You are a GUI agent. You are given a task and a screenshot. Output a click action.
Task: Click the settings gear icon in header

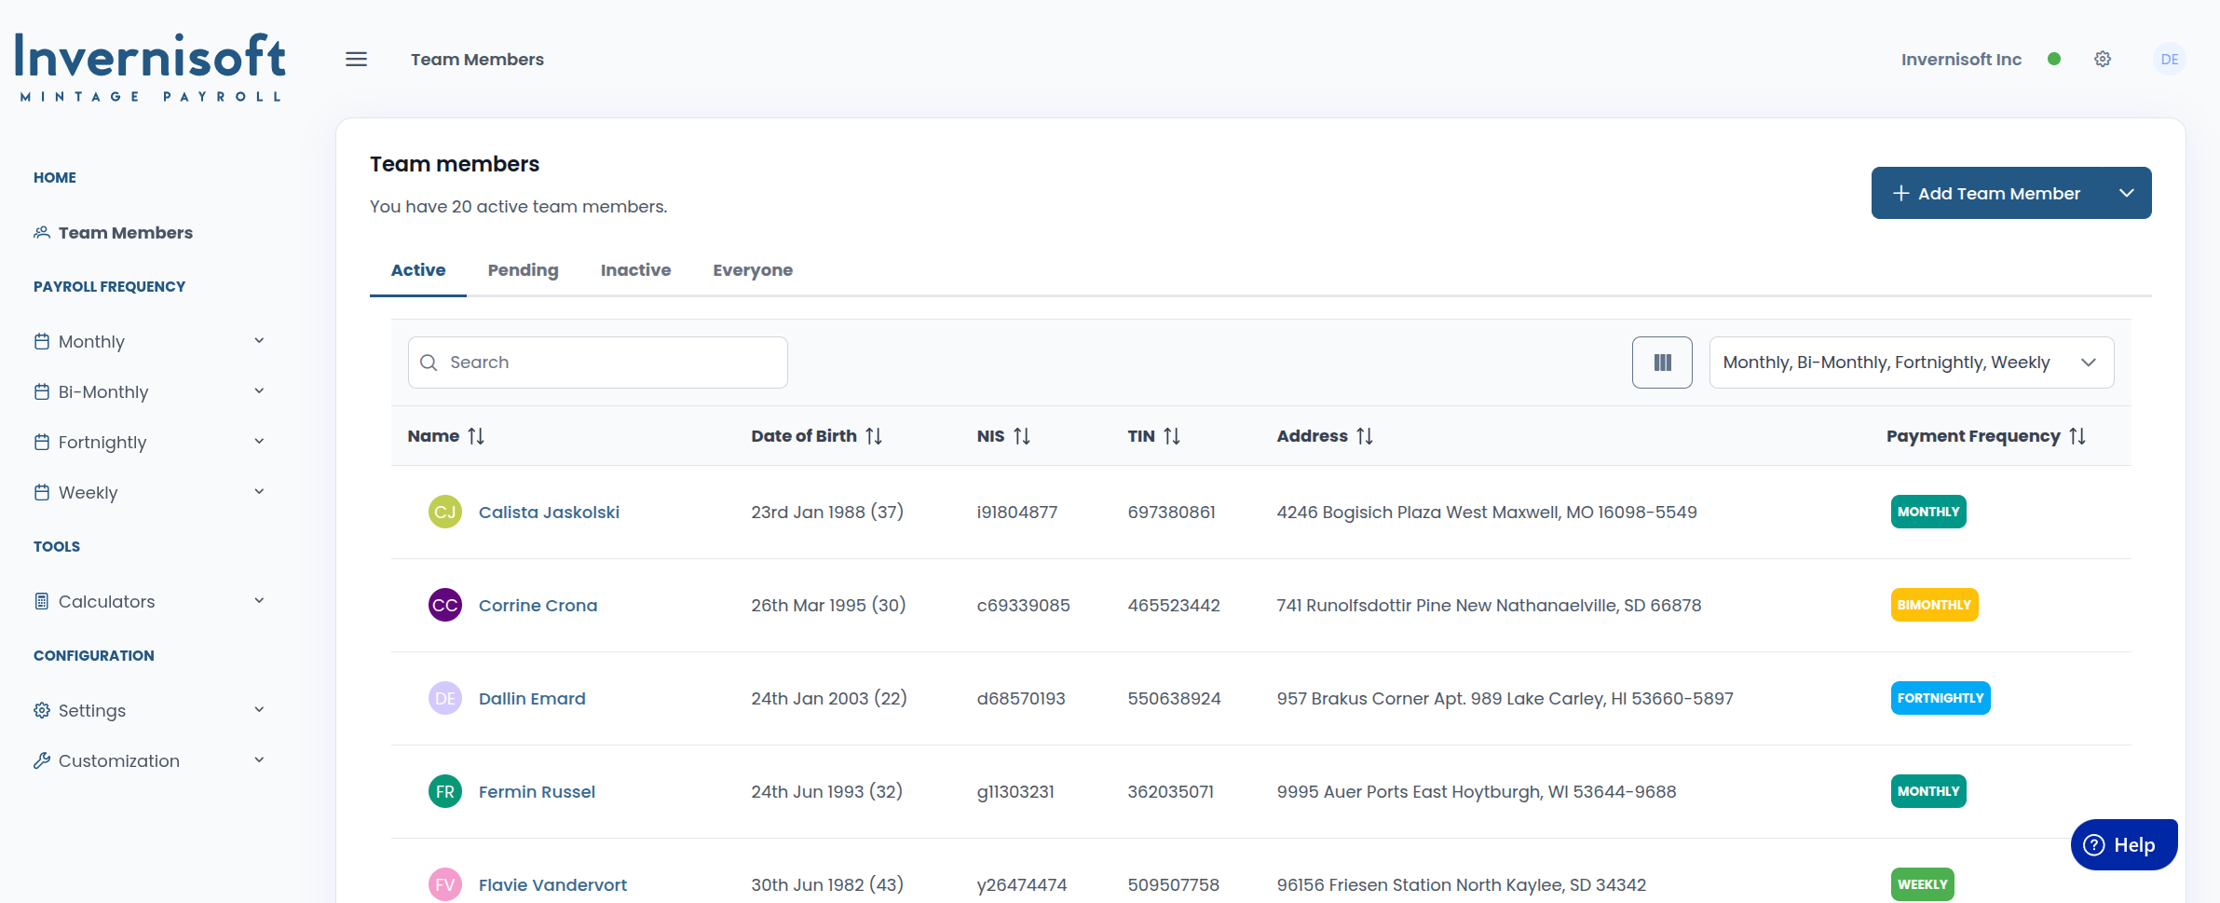point(2103,60)
